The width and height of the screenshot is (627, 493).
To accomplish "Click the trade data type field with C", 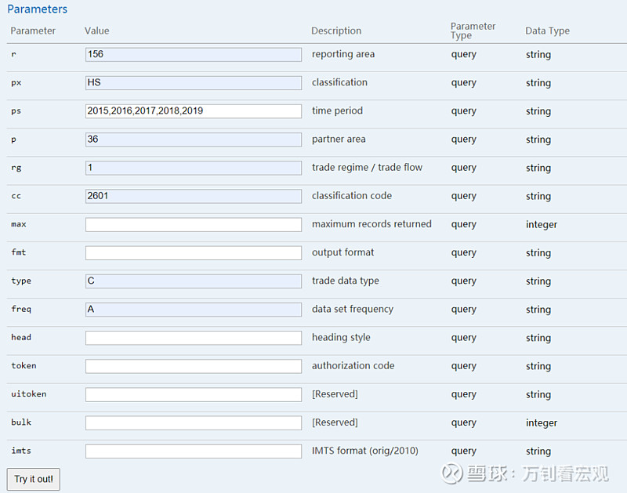I will click(x=194, y=281).
